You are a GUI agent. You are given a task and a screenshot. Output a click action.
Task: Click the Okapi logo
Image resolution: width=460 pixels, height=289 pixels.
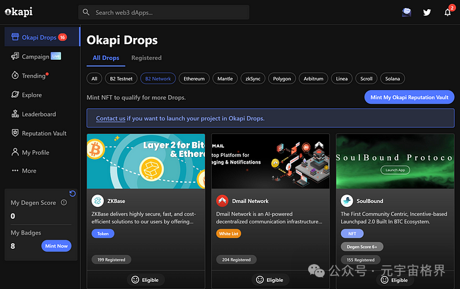(x=18, y=12)
